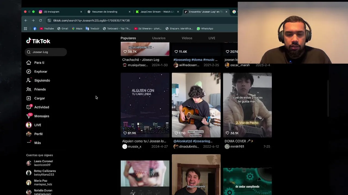Viewport: 348px width, 195px height.
Task: Open the Gmail bookmark
Action: 63,28
